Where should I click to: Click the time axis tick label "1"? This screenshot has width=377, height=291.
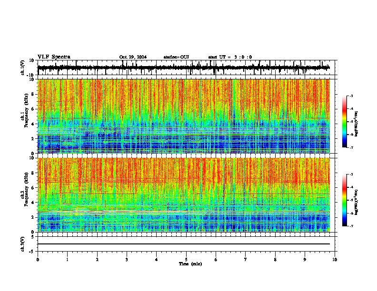click(x=67, y=260)
